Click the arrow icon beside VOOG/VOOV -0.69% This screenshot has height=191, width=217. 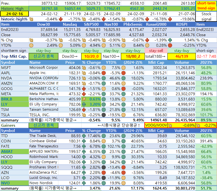(x=170, y=125)
